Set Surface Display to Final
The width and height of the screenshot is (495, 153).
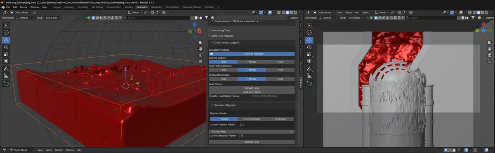click(223, 62)
